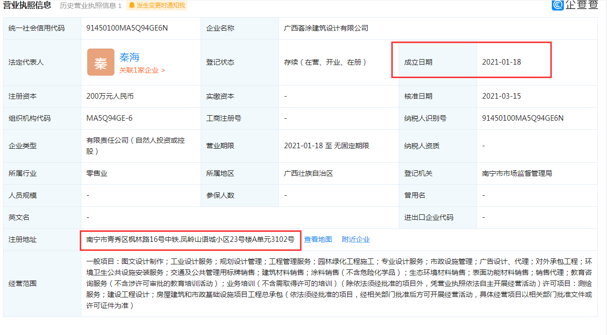Click the 秦 avatar icon of the legal representative

[100, 62]
